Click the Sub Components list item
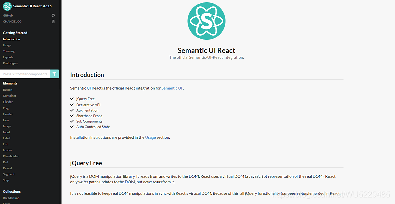 pos(89,122)
